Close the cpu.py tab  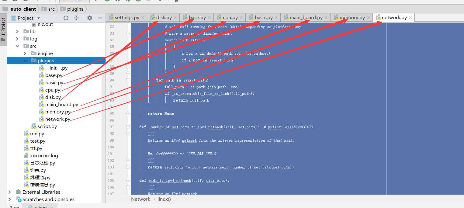tap(241, 18)
